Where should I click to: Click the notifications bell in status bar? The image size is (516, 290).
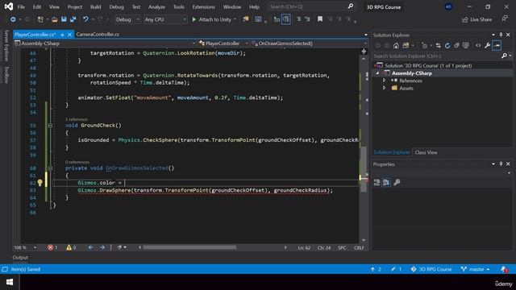point(504,269)
